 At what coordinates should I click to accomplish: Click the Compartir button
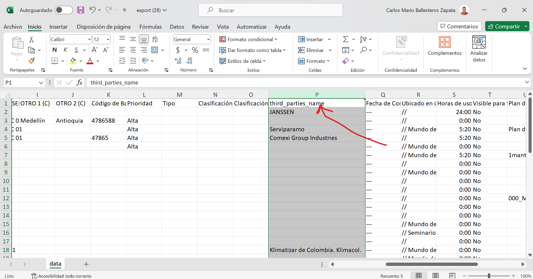504,26
